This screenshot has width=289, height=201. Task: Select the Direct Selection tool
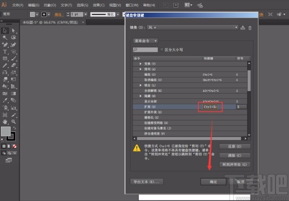tap(13, 30)
